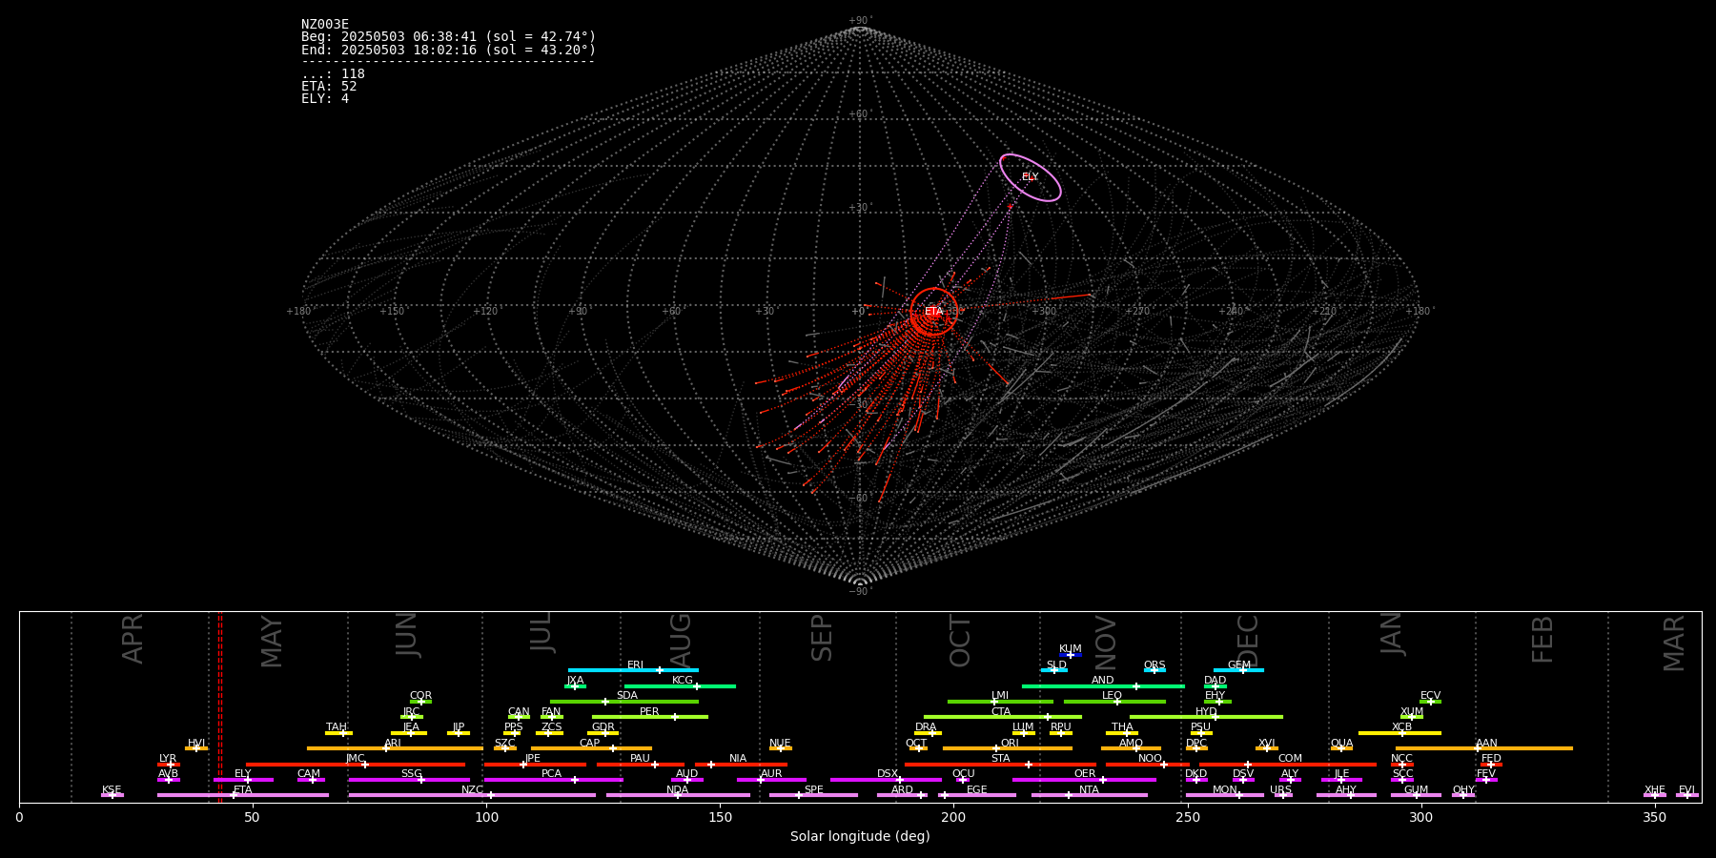The height and width of the screenshot is (858, 1716).
Task: Click the ORI shower label on the timeline
Action: [1010, 744]
